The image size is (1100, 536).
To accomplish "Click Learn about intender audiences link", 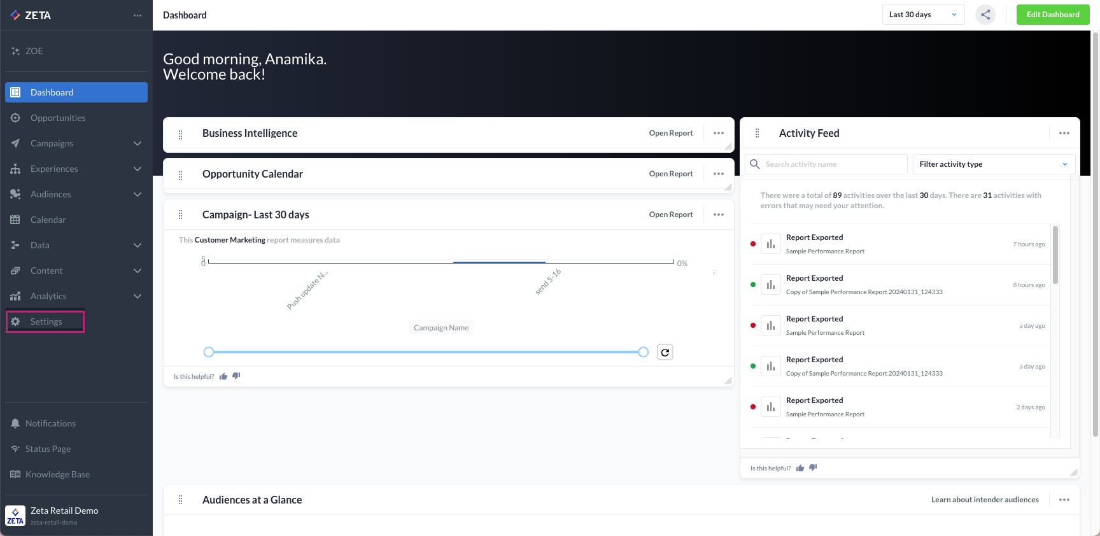I will pos(984,500).
